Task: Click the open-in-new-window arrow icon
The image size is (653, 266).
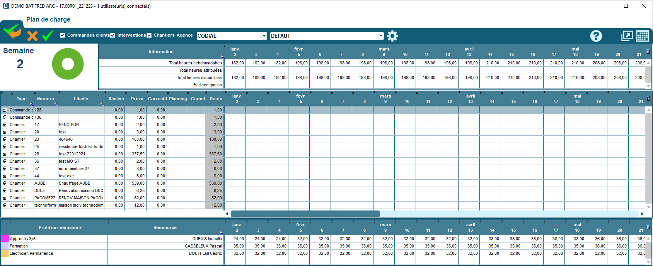Action: point(627,36)
